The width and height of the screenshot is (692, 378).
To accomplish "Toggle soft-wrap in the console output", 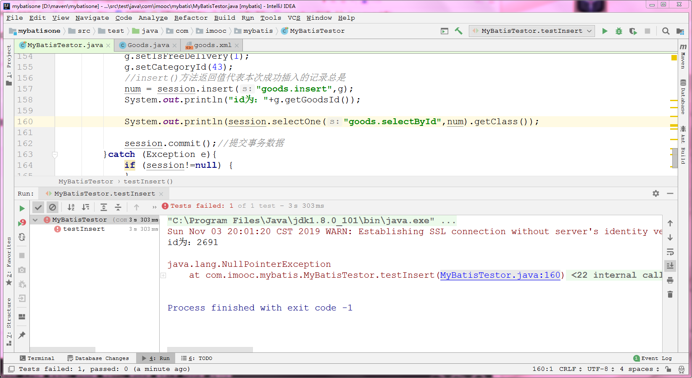I will (670, 252).
